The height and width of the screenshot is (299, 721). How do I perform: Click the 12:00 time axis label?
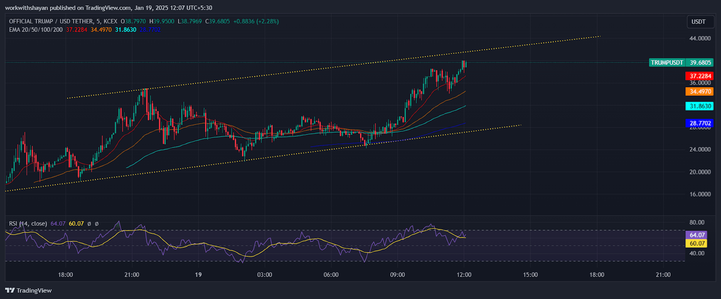coord(464,275)
